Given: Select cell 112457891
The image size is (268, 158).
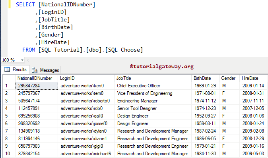Looking at the screenshot, I should [37, 108].
